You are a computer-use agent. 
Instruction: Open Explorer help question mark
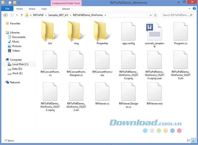point(194,8)
